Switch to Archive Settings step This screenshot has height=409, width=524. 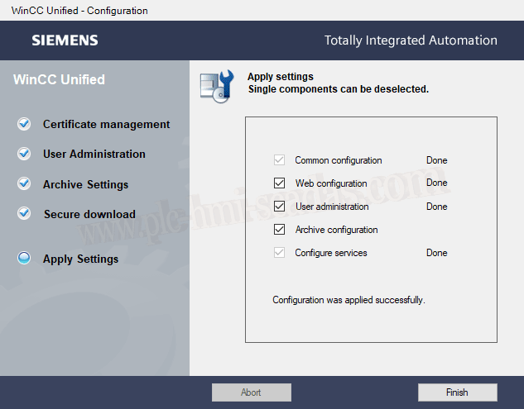coord(85,185)
